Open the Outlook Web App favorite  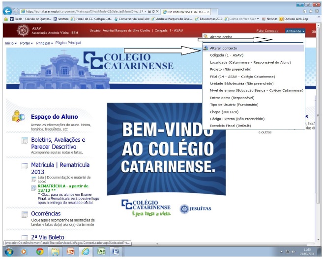294,19
